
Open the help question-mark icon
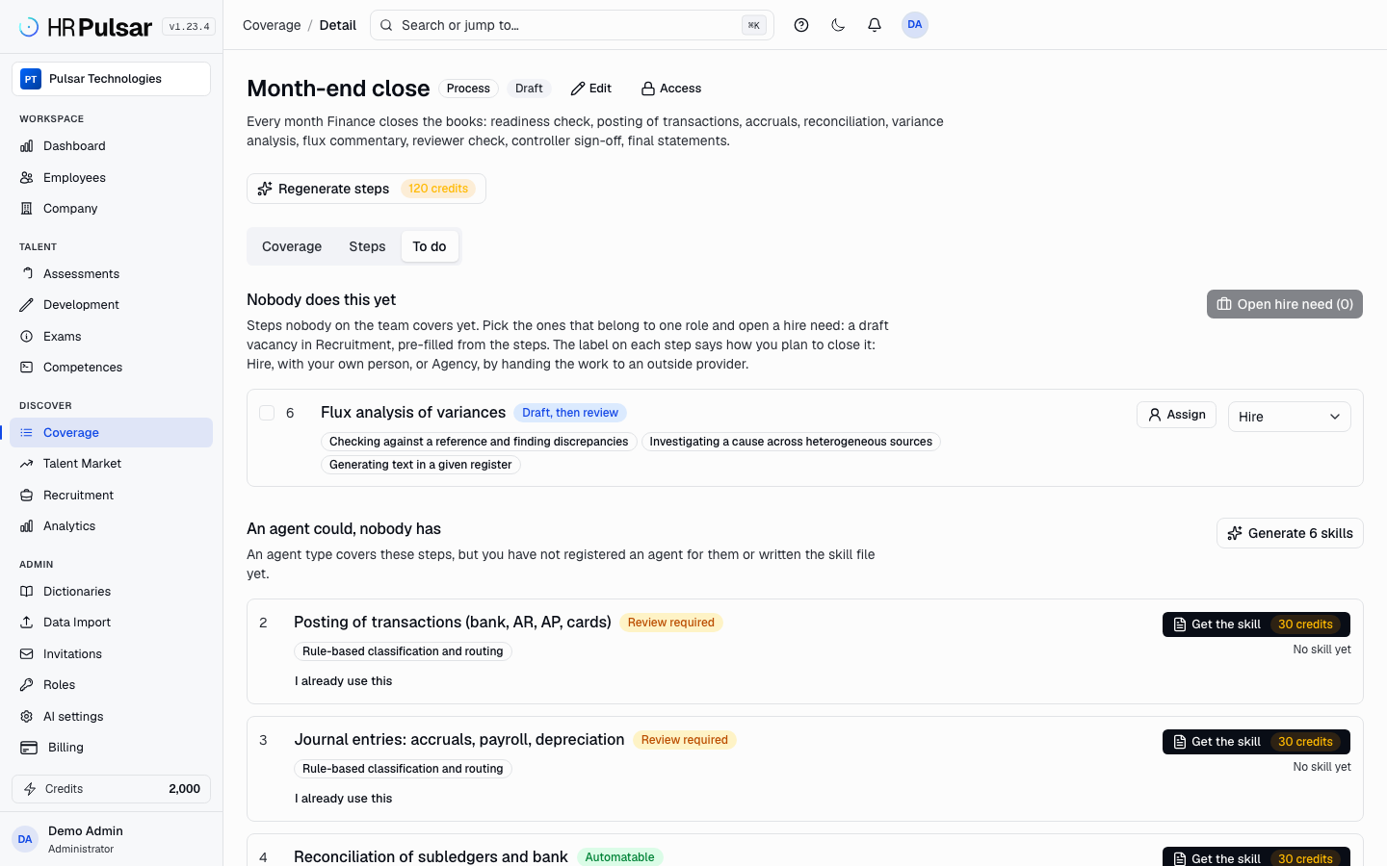pyautogui.click(x=801, y=25)
